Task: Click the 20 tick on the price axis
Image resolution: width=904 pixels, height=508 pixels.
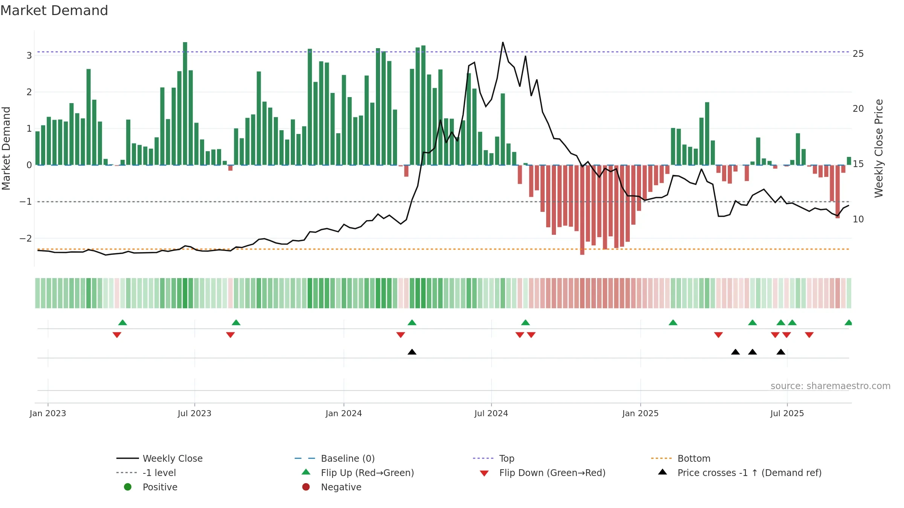Action: click(858, 109)
